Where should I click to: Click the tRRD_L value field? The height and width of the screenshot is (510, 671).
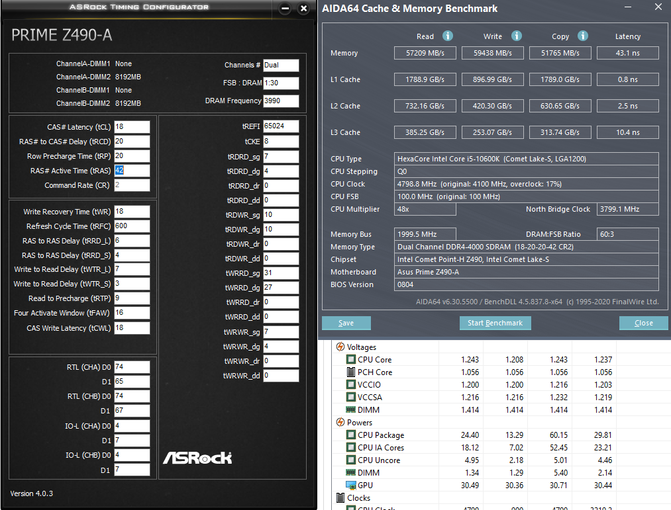click(132, 241)
